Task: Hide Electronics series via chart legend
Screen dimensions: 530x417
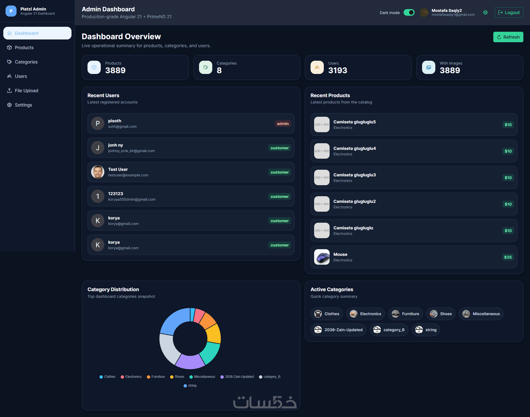Action: pyautogui.click(x=131, y=377)
